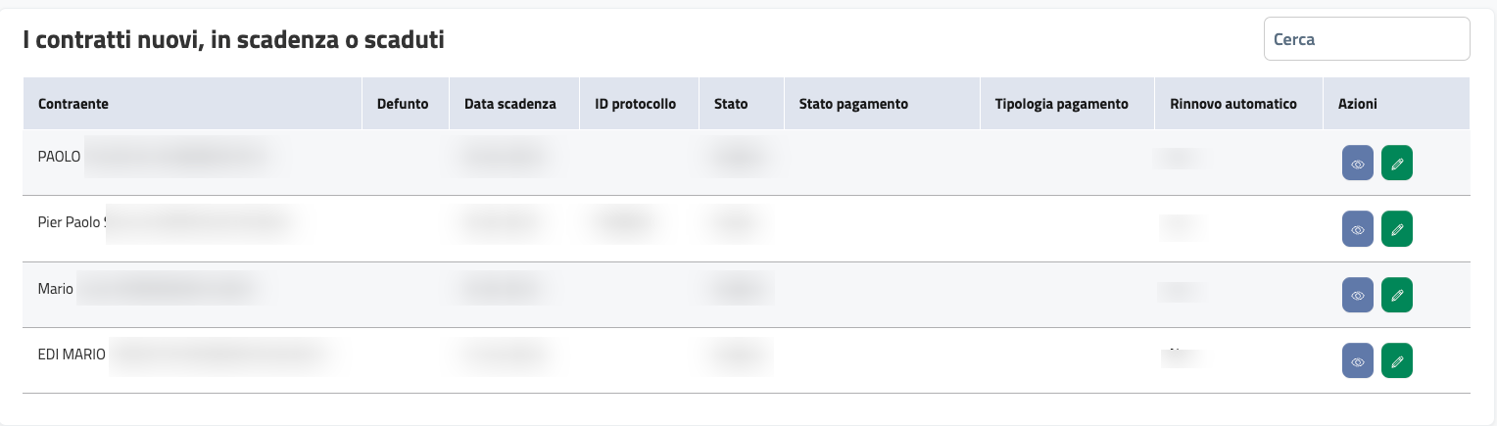This screenshot has height=426, width=1497.
Task: Sort by ID protocollo column header
Action: point(635,104)
